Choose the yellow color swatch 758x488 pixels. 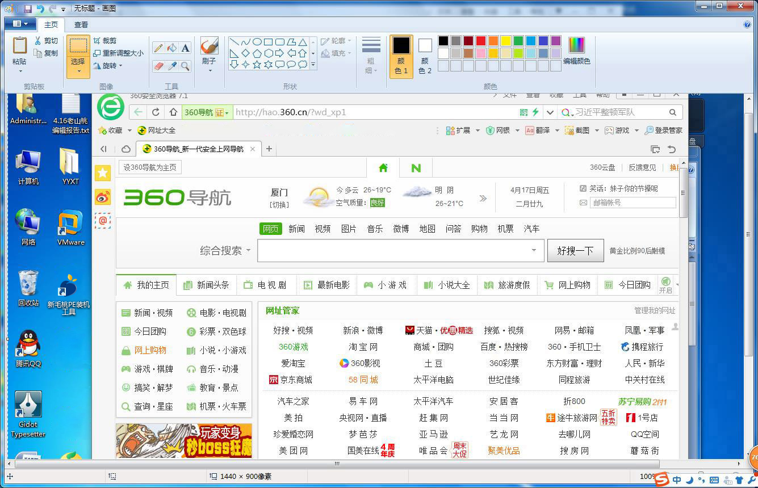[x=506, y=41]
